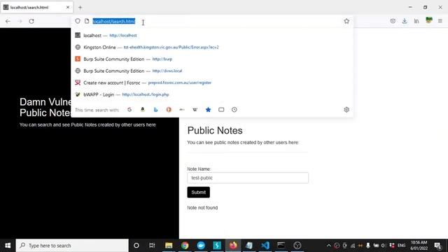Image resolution: width=448 pixels, height=252 pixels.
Task: Open Visual Studio Code from taskbar
Action: tap(265, 246)
